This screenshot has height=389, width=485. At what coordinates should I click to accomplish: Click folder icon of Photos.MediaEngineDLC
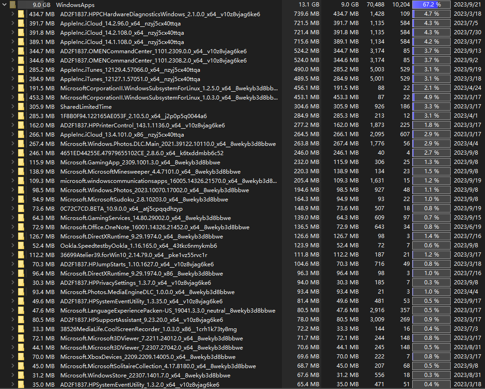tap(21, 292)
